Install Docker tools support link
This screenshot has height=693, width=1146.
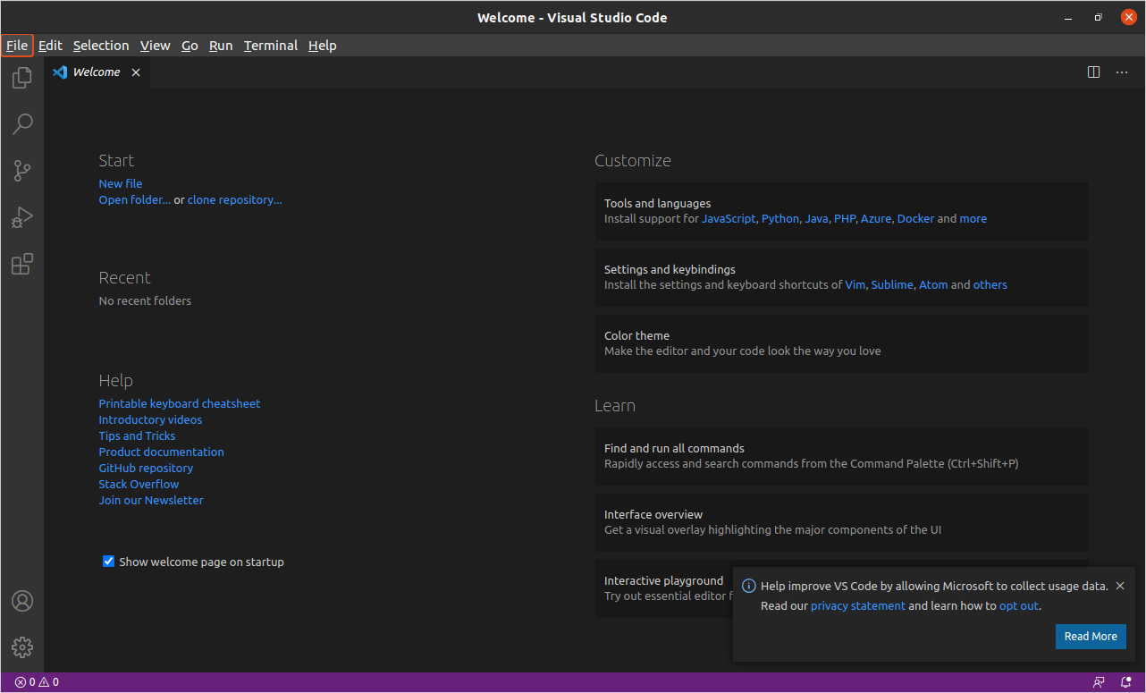915,219
